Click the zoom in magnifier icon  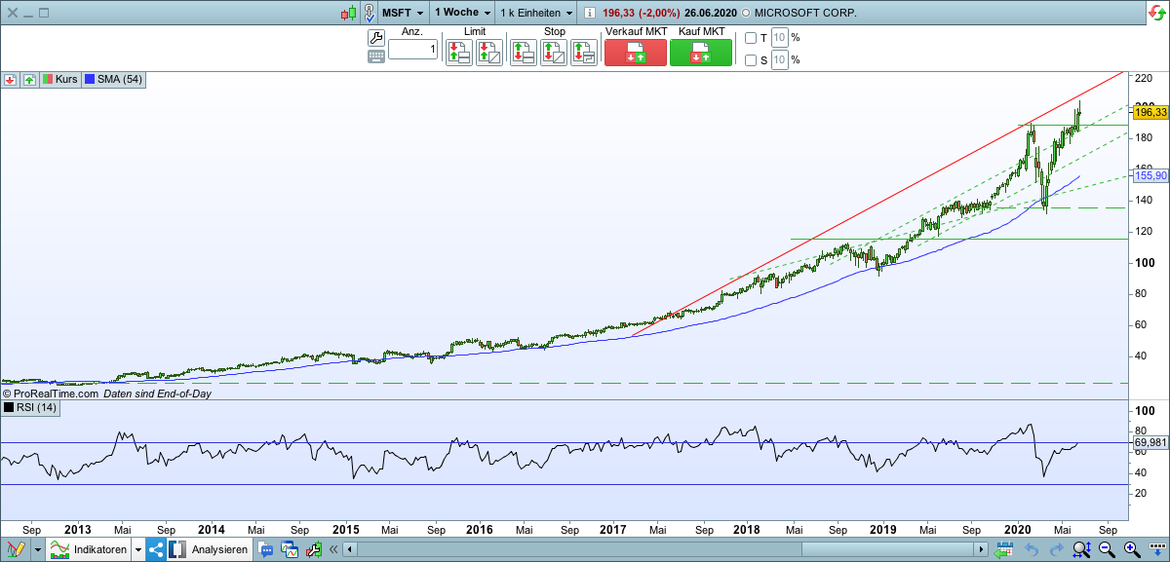(x=1130, y=548)
